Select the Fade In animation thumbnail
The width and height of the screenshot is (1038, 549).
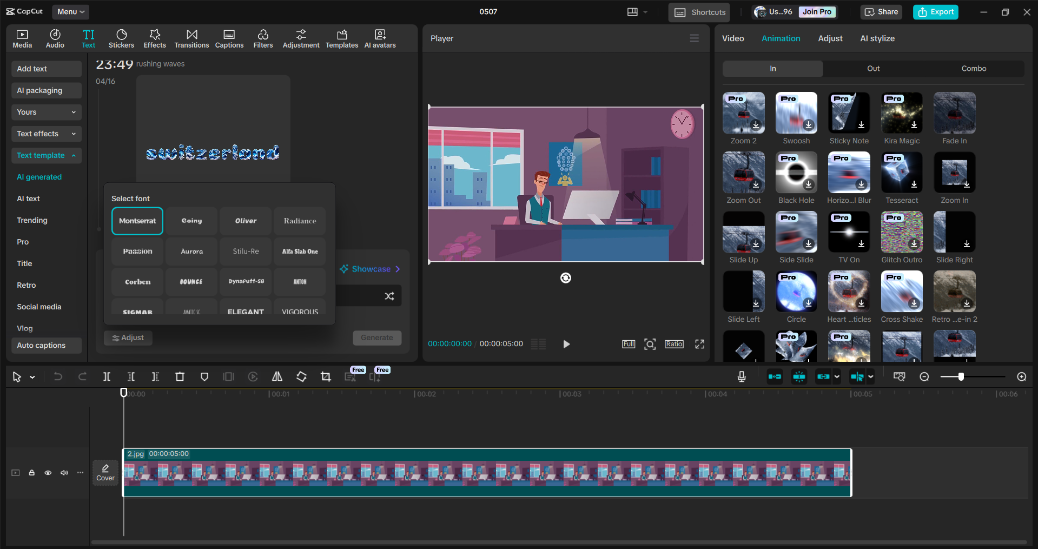[x=954, y=114]
